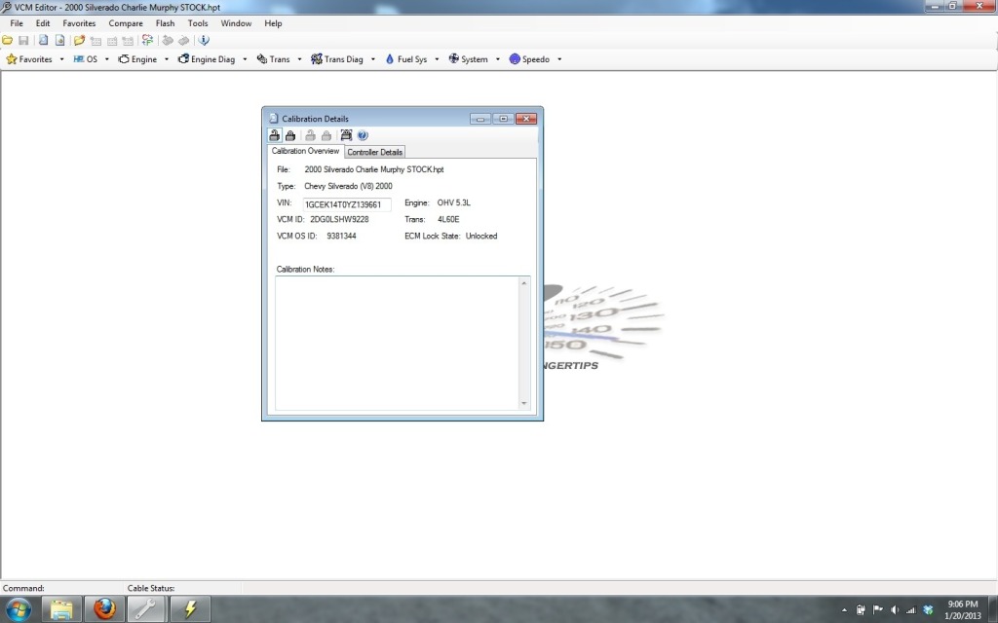Click the notes scrollbar down arrow
Viewport: 998px width, 623px height.
(523, 403)
